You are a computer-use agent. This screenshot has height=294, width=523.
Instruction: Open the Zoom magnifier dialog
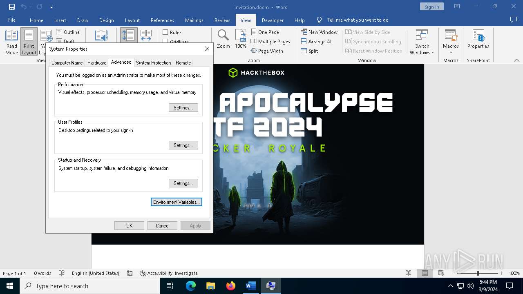[223, 39]
